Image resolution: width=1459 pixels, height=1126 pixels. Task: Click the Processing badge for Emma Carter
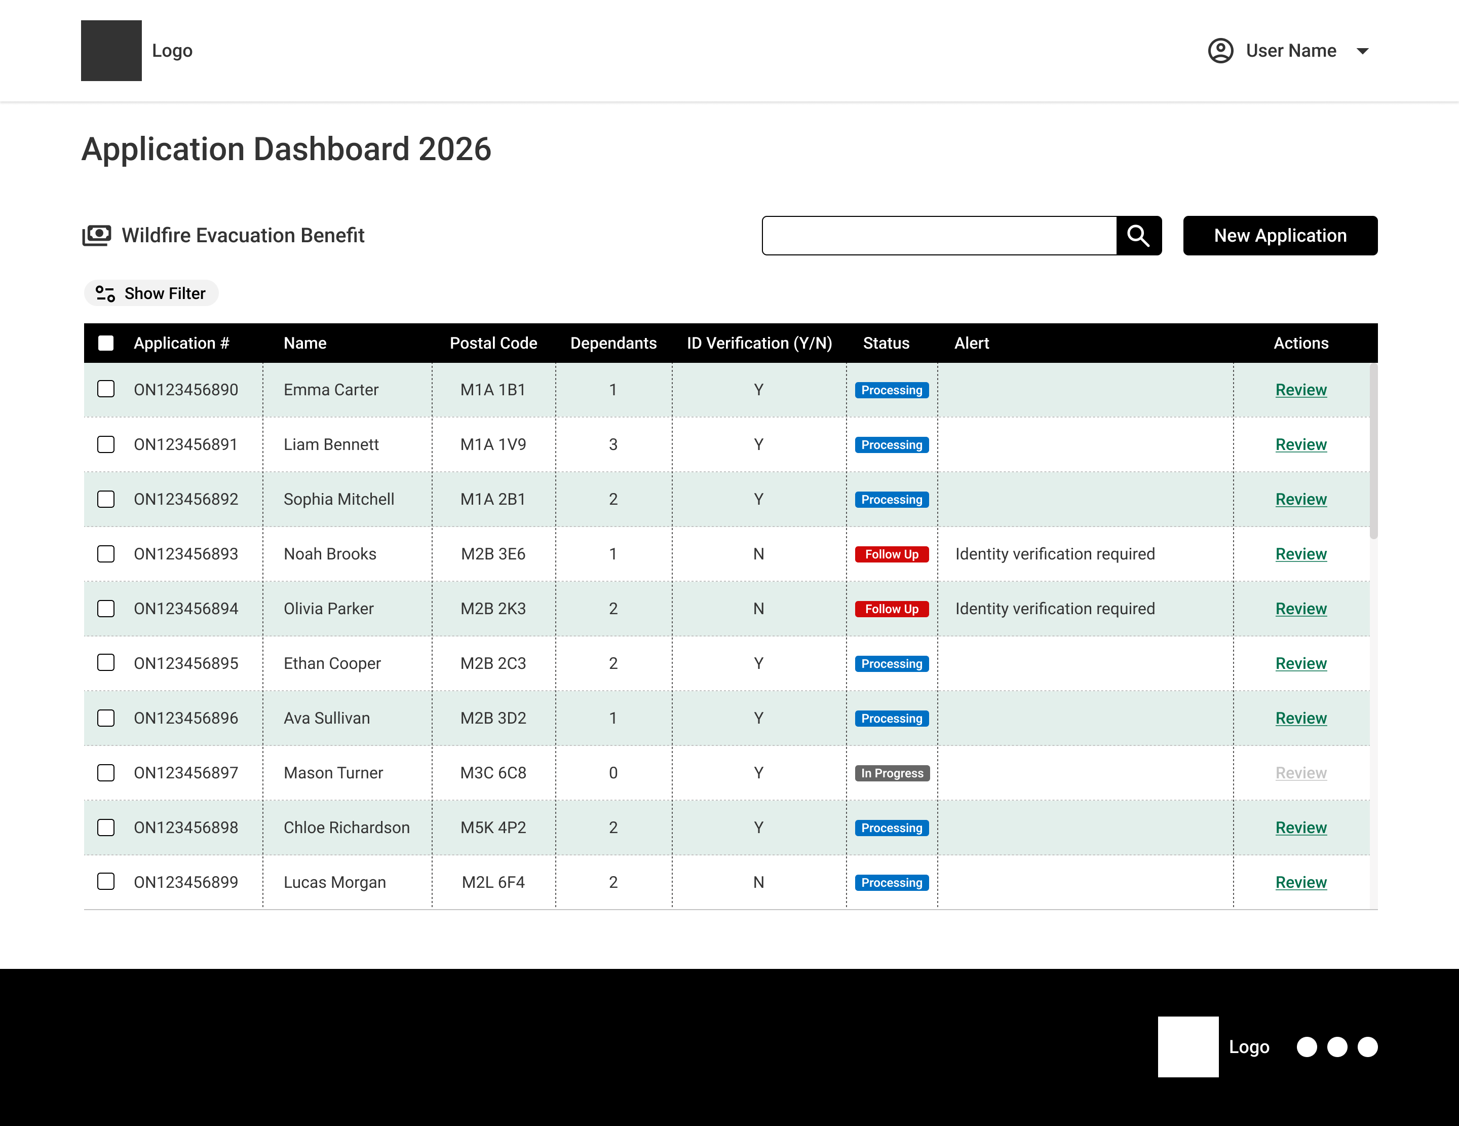point(892,390)
